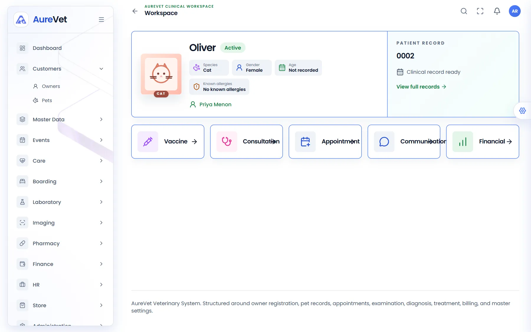Viewport: 531px width, 332px height.
Task: Open the notifications bell
Action: point(497,11)
